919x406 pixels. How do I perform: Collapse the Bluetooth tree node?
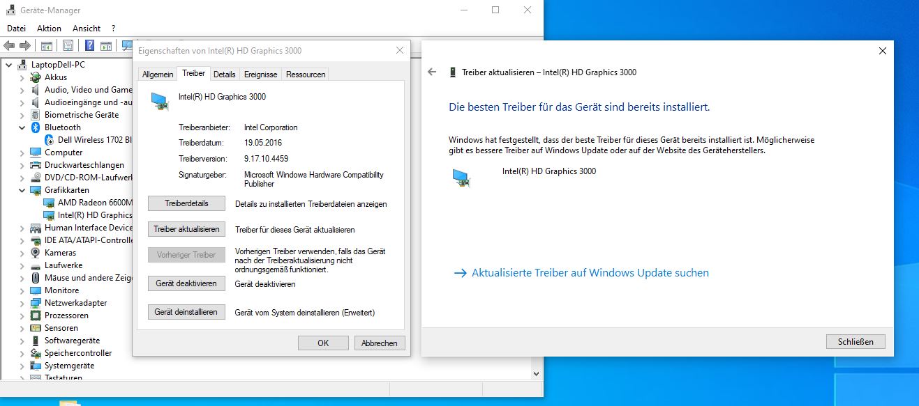22,127
